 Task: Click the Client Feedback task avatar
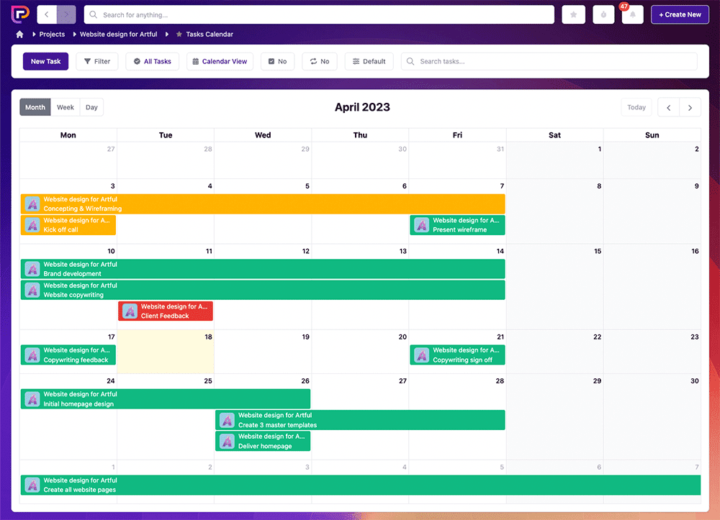pos(130,311)
